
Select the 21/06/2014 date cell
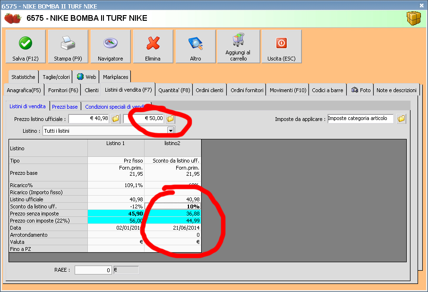click(x=172, y=228)
